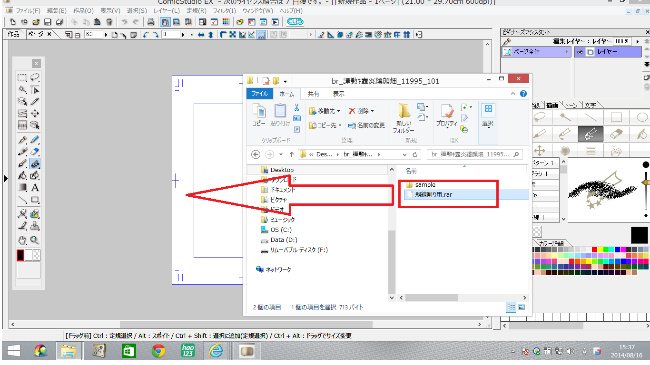Open the レイヤー(L) menu
Screen dimensions: 650x365
pos(167,11)
